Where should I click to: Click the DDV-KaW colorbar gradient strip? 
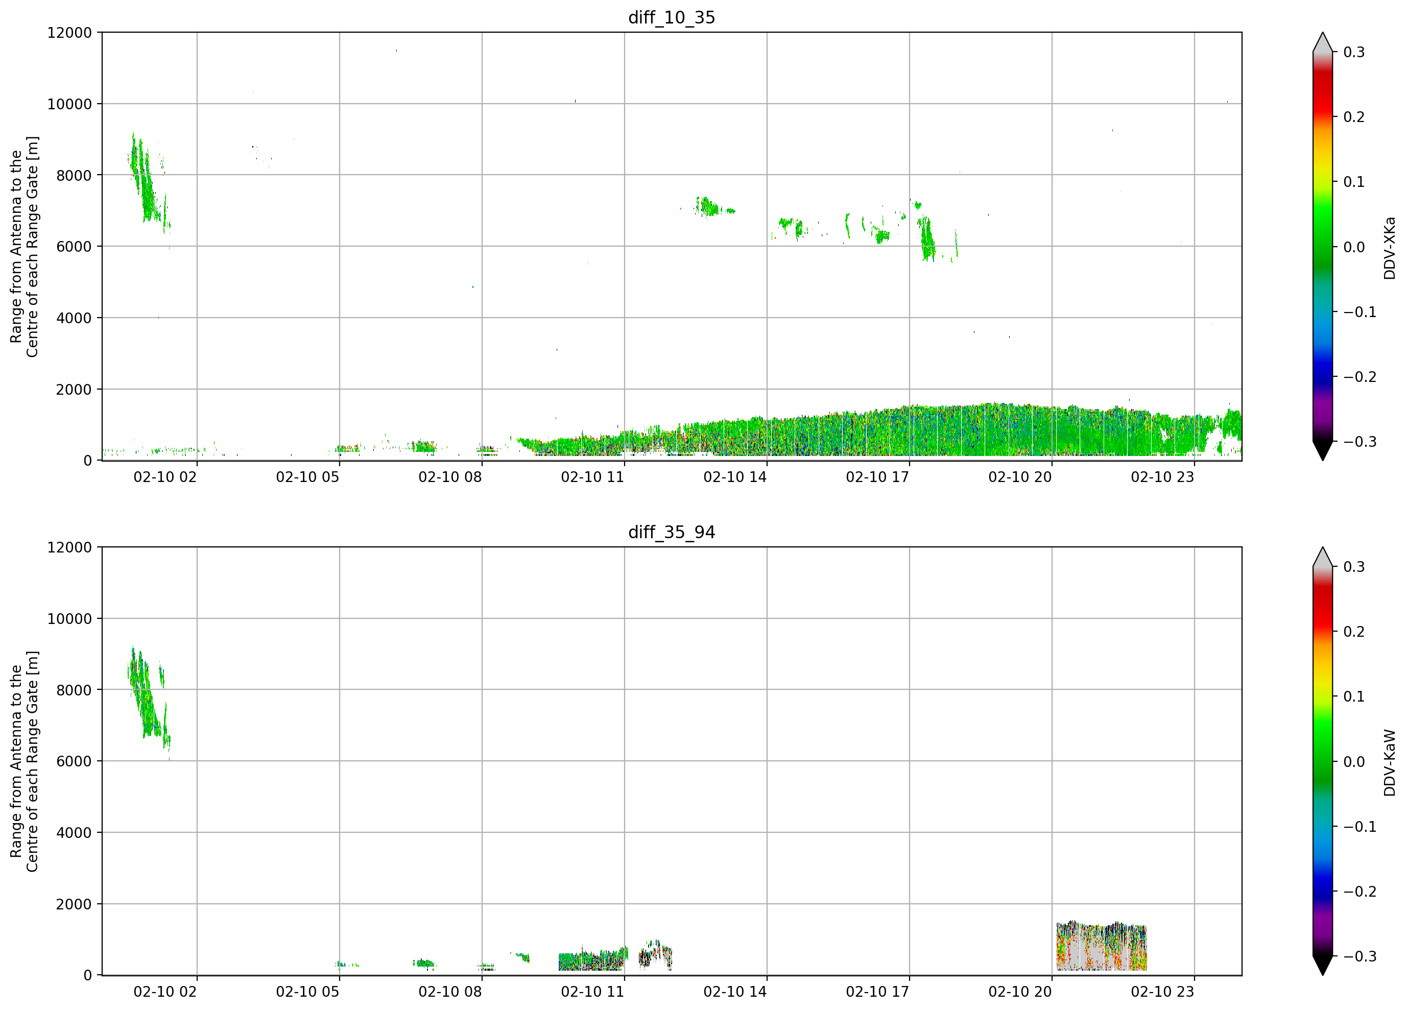pyautogui.click(x=1323, y=761)
